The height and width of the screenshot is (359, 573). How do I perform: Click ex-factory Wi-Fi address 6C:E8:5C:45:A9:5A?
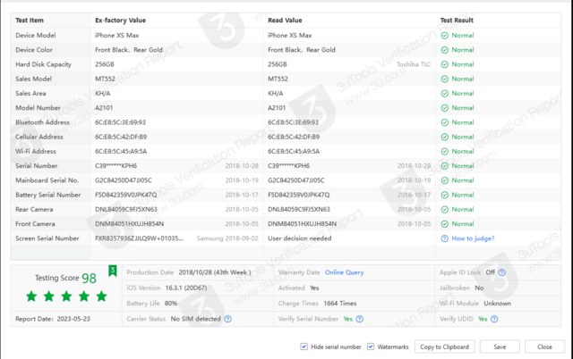[121, 151]
